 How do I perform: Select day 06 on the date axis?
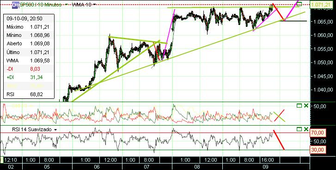(97, 167)
